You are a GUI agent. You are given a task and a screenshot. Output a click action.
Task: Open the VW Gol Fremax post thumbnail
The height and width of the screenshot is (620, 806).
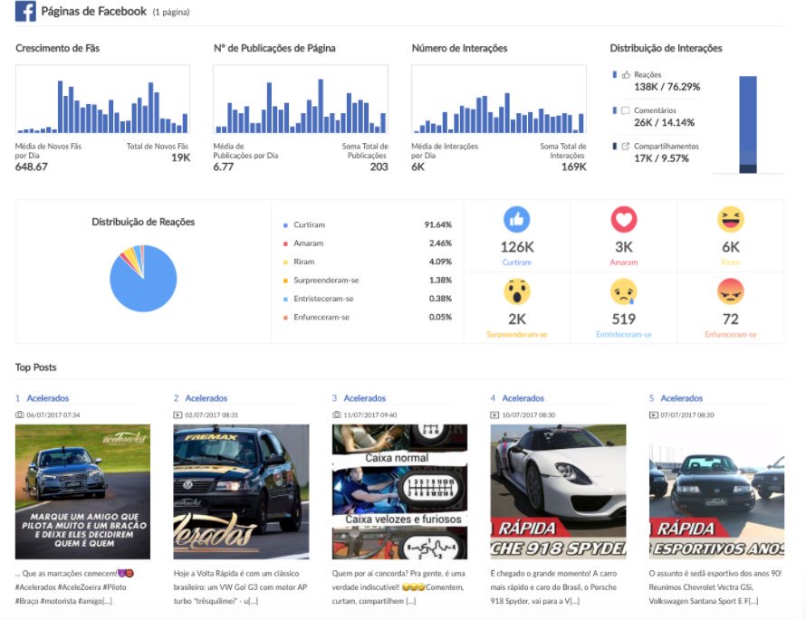pyautogui.click(x=242, y=491)
